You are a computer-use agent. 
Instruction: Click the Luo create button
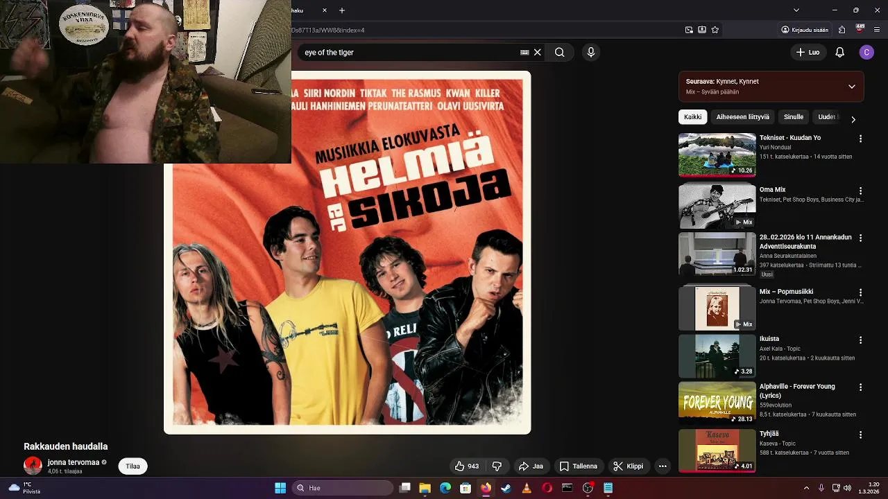(x=808, y=52)
